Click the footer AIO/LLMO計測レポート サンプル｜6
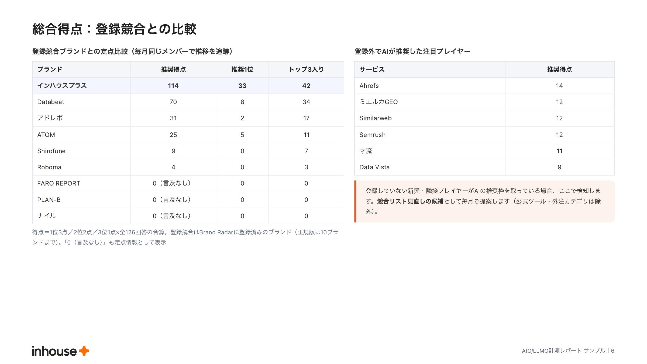This screenshot has height=364, width=647. [x=568, y=351]
